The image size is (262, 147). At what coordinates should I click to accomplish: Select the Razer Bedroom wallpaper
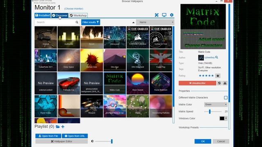(x=161, y=83)
